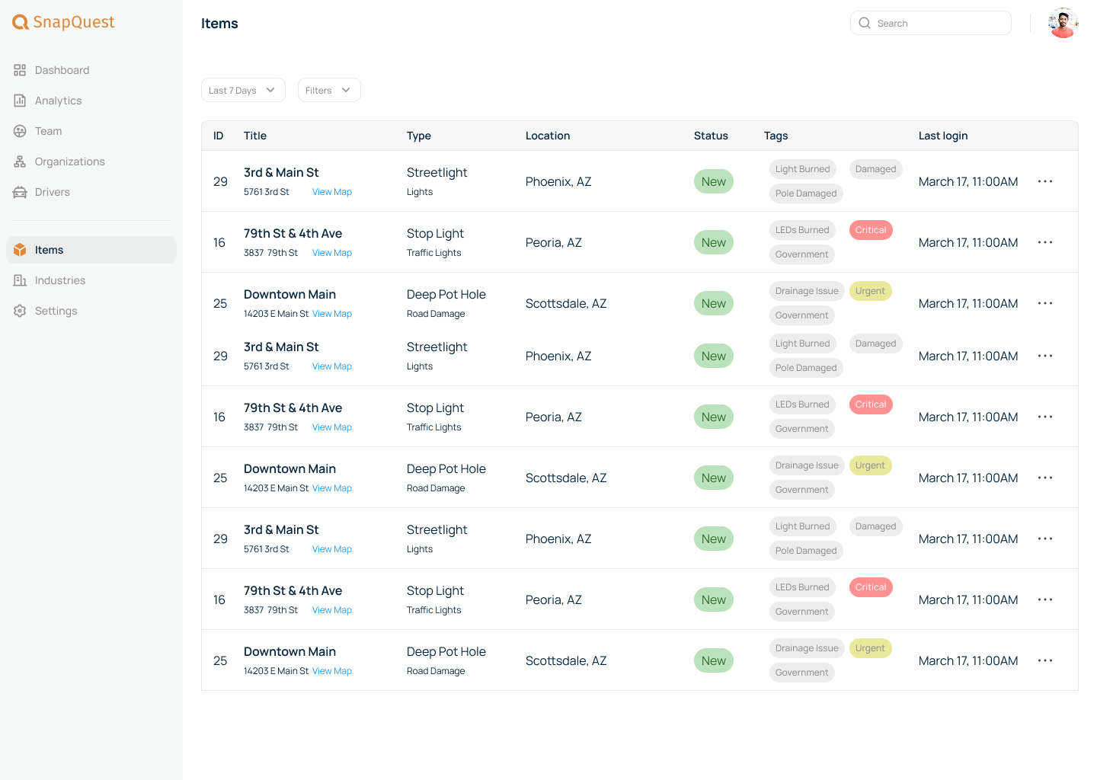Select Items in the sidebar menu
The image size is (1097, 780).
tap(50, 250)
